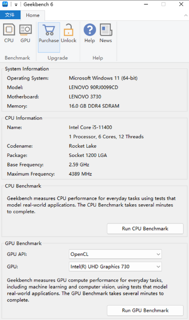Minimize the Geekbench 6 window

pos(146,4)
